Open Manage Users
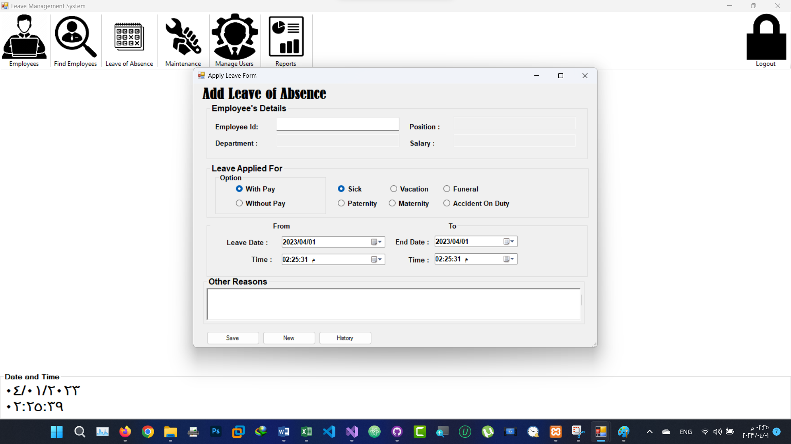Viewport: 791px width, 444px height. pyautogui.click(x=234, y=40)
